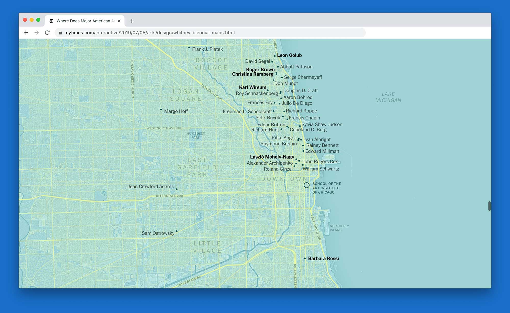Click the browser back arrow
The width and height of the screenshot is (510, 313).
click(x=26, y=33)
